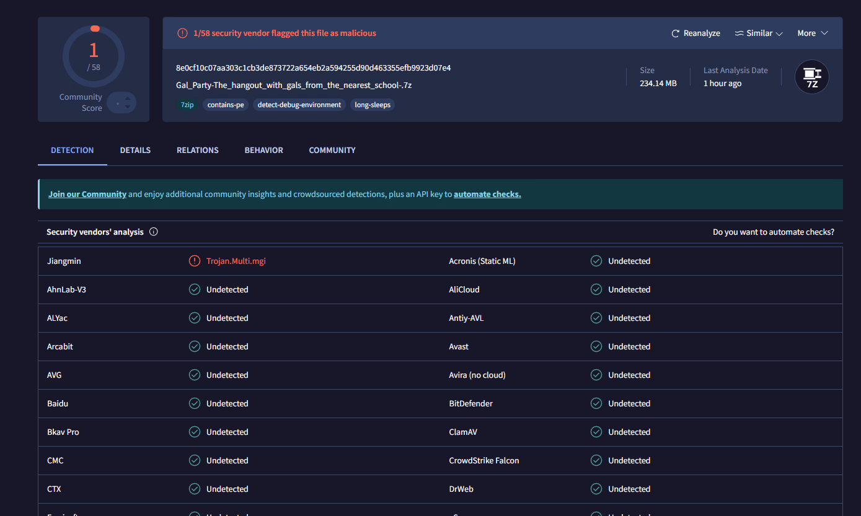The image size is (861, 516).
Task: Open the Behavior tab
Action: 263,151
